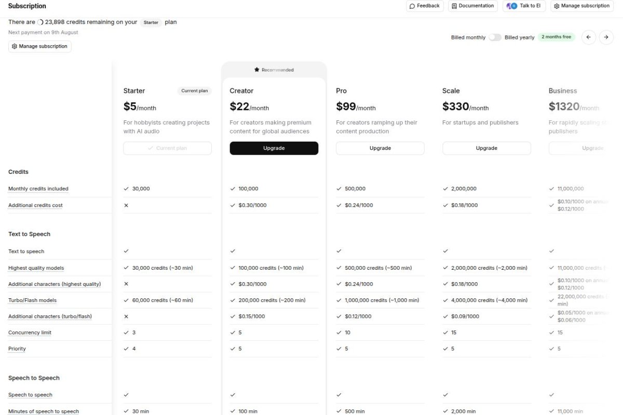623x415 pixels.
Task: Click the Starter plan chip next to credits text
Action: tap(151, 22)
